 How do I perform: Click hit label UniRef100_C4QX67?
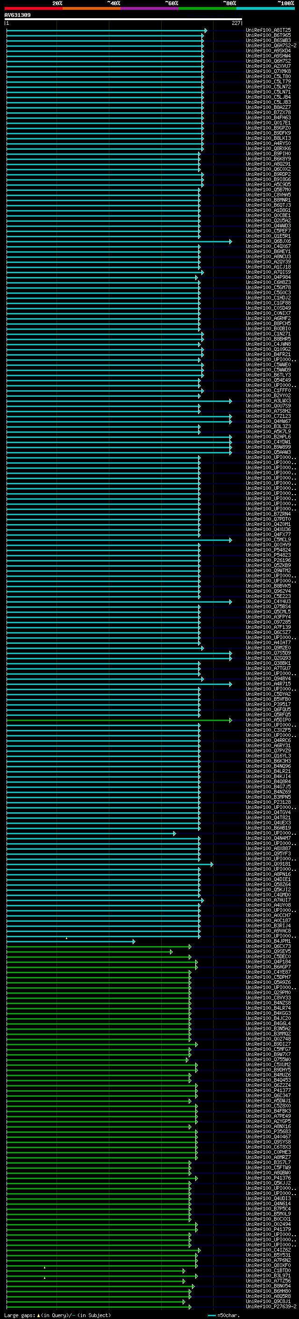pos(268,246)
